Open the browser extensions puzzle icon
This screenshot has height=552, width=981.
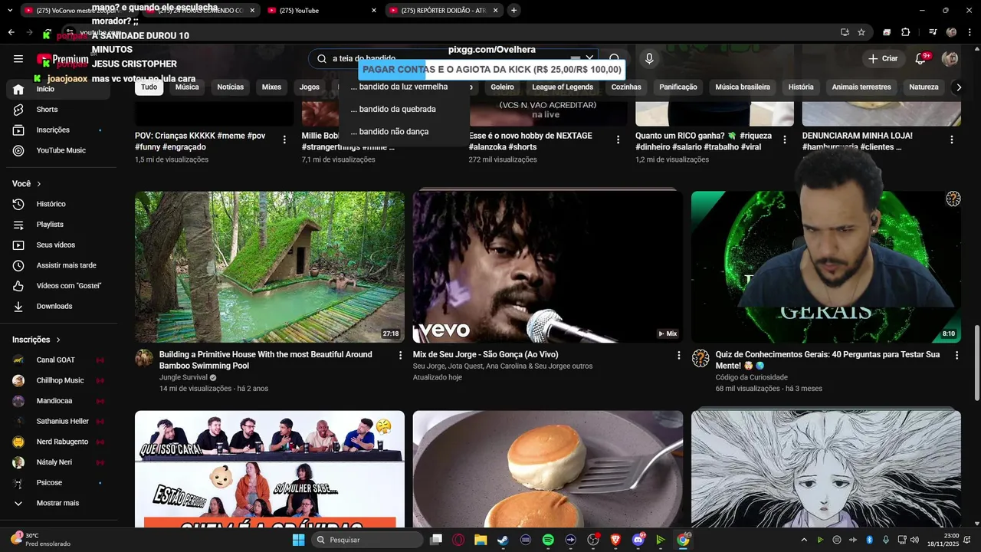tap(906, 32)
